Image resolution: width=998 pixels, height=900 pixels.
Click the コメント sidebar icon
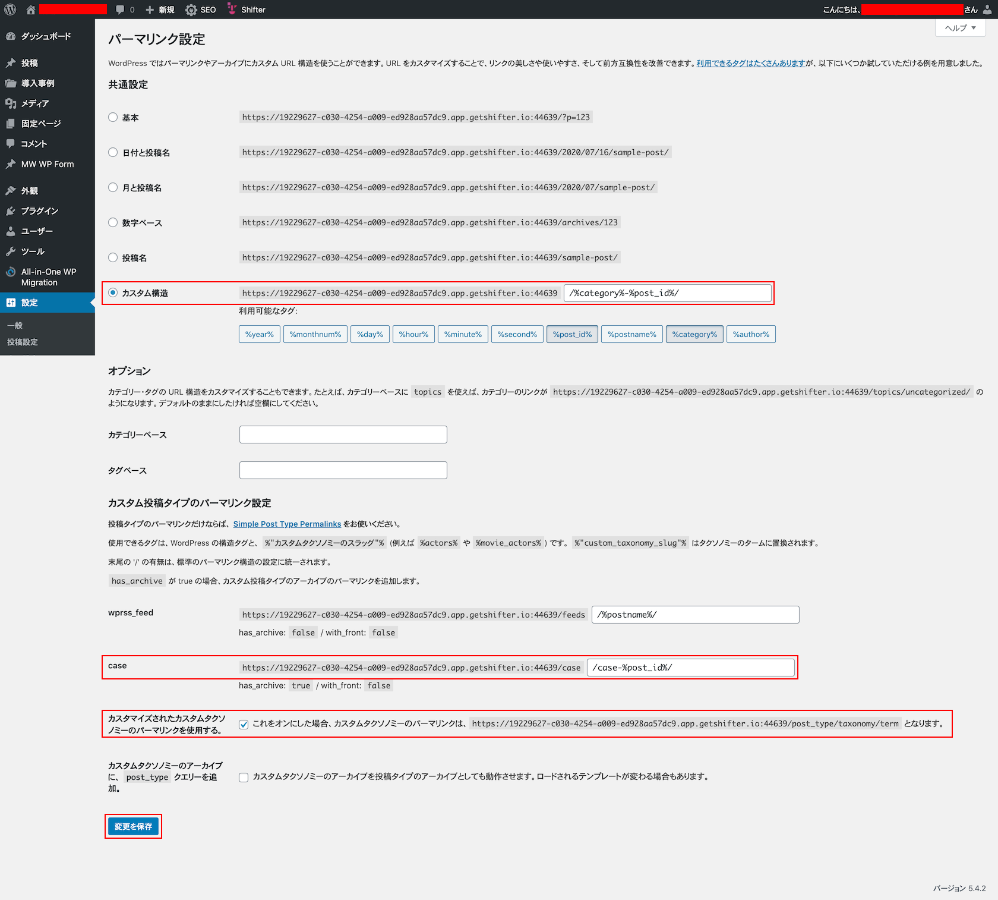click(x=11, y=144)
